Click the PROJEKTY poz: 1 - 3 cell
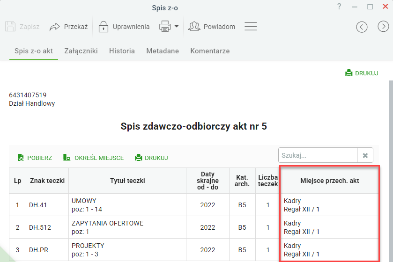 127,250
